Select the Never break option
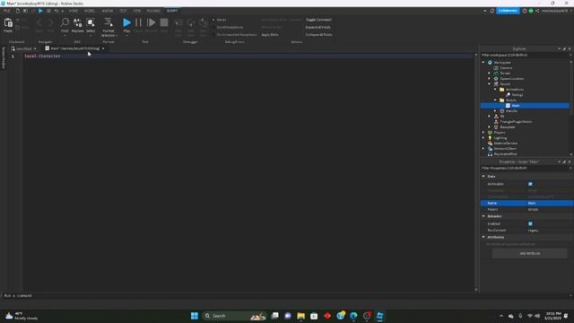 (x=220, y=20)
